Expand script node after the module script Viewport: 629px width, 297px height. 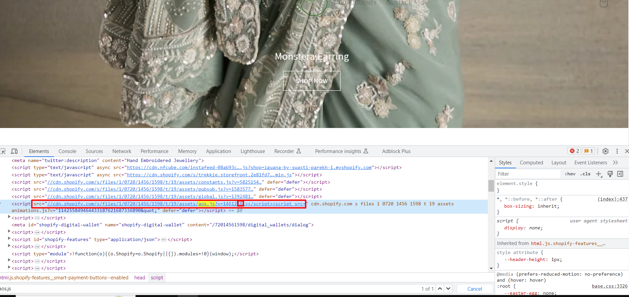(9, 261)
